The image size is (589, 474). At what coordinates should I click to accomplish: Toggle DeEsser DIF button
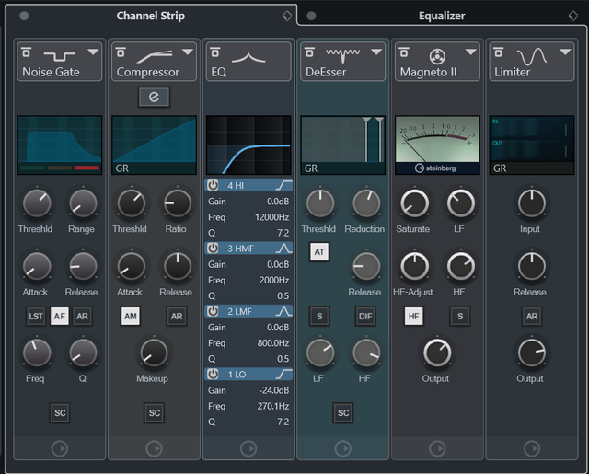click(x=365, y=317)
